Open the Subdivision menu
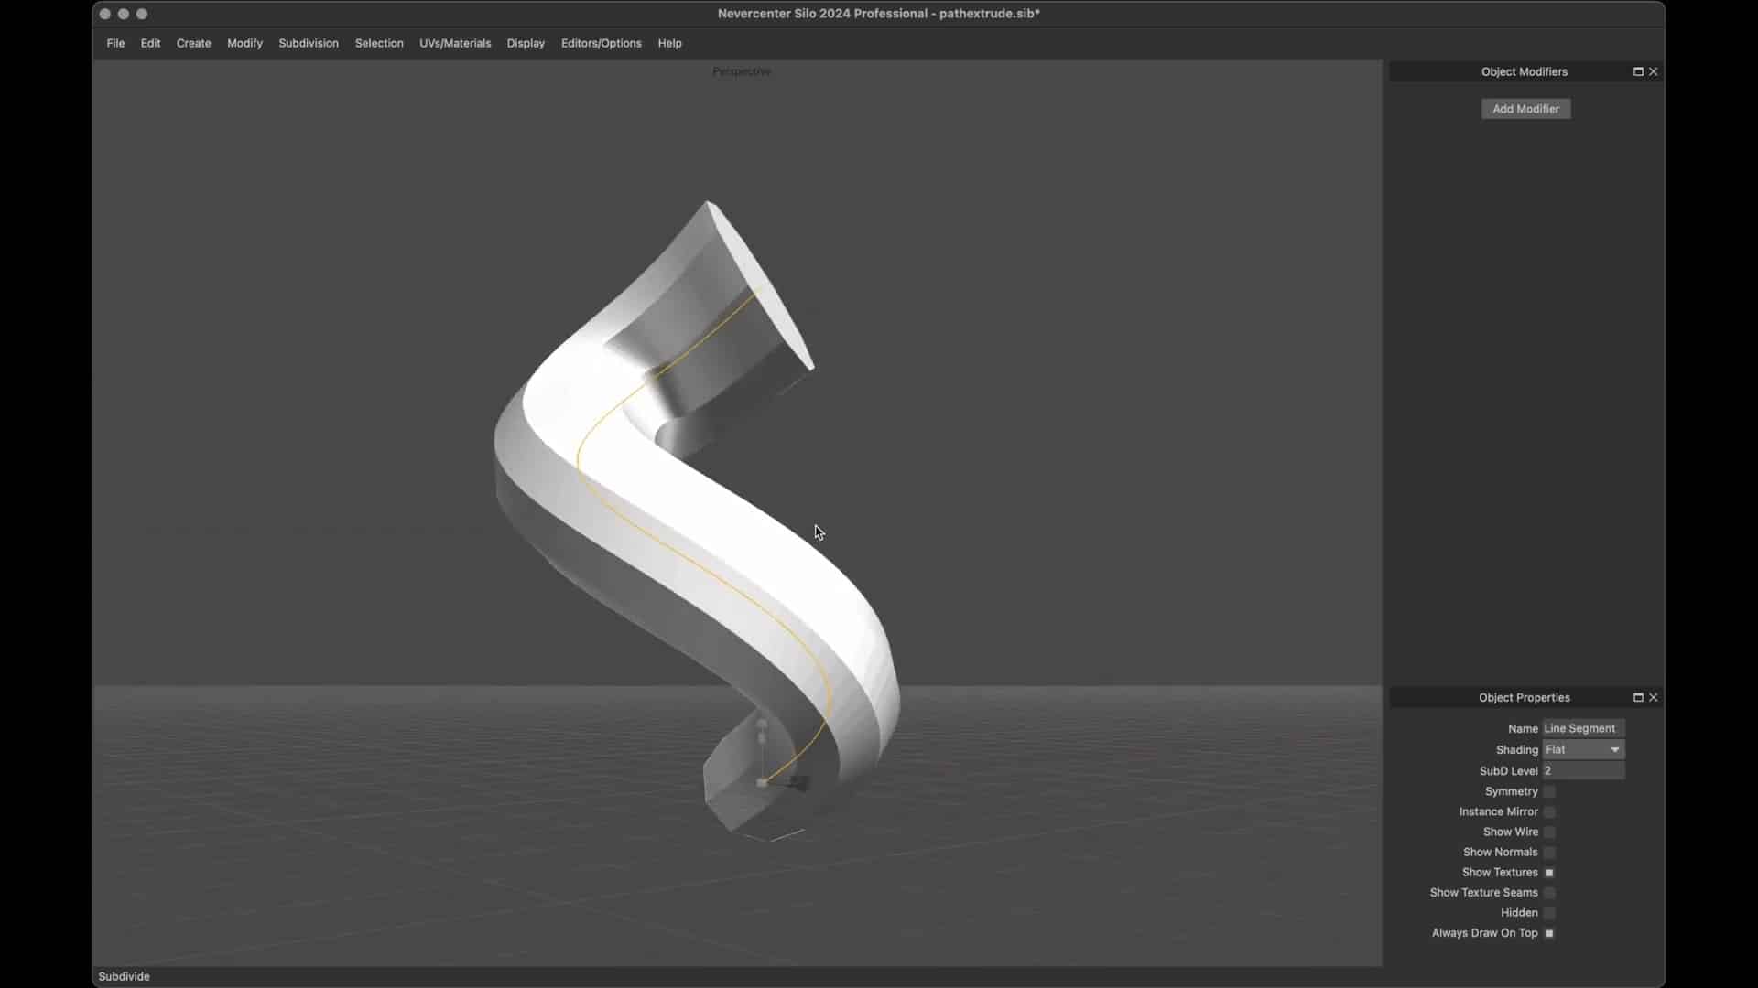Screen dimensions: 1758x988 click(x=308, y=43)
